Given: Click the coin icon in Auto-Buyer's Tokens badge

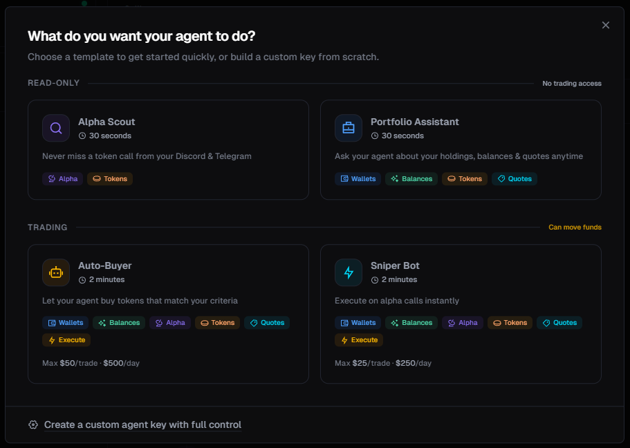Looking at the screenshot, I should coord(203,322).
